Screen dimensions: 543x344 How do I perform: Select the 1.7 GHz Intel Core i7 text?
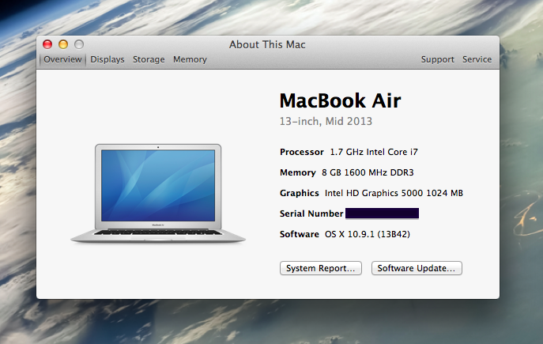click(x=374, y=152)
